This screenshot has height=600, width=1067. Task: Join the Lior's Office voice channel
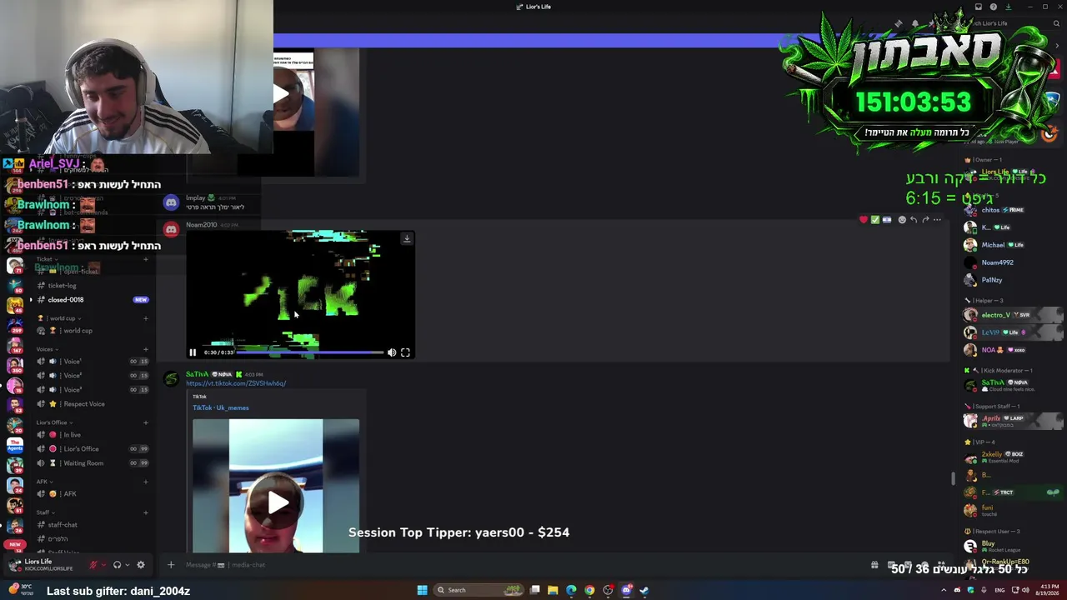pos(81,449)
